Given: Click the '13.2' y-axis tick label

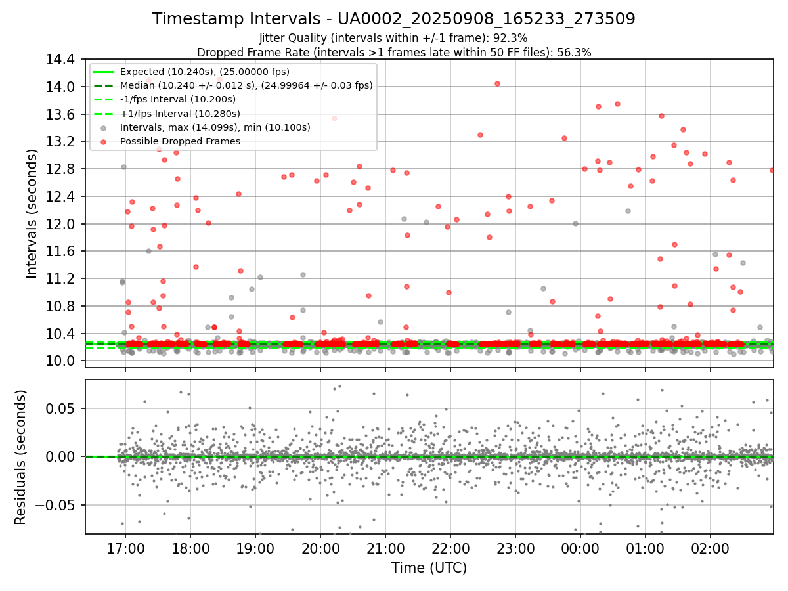Looking at the screenshot, I should 59,142.
